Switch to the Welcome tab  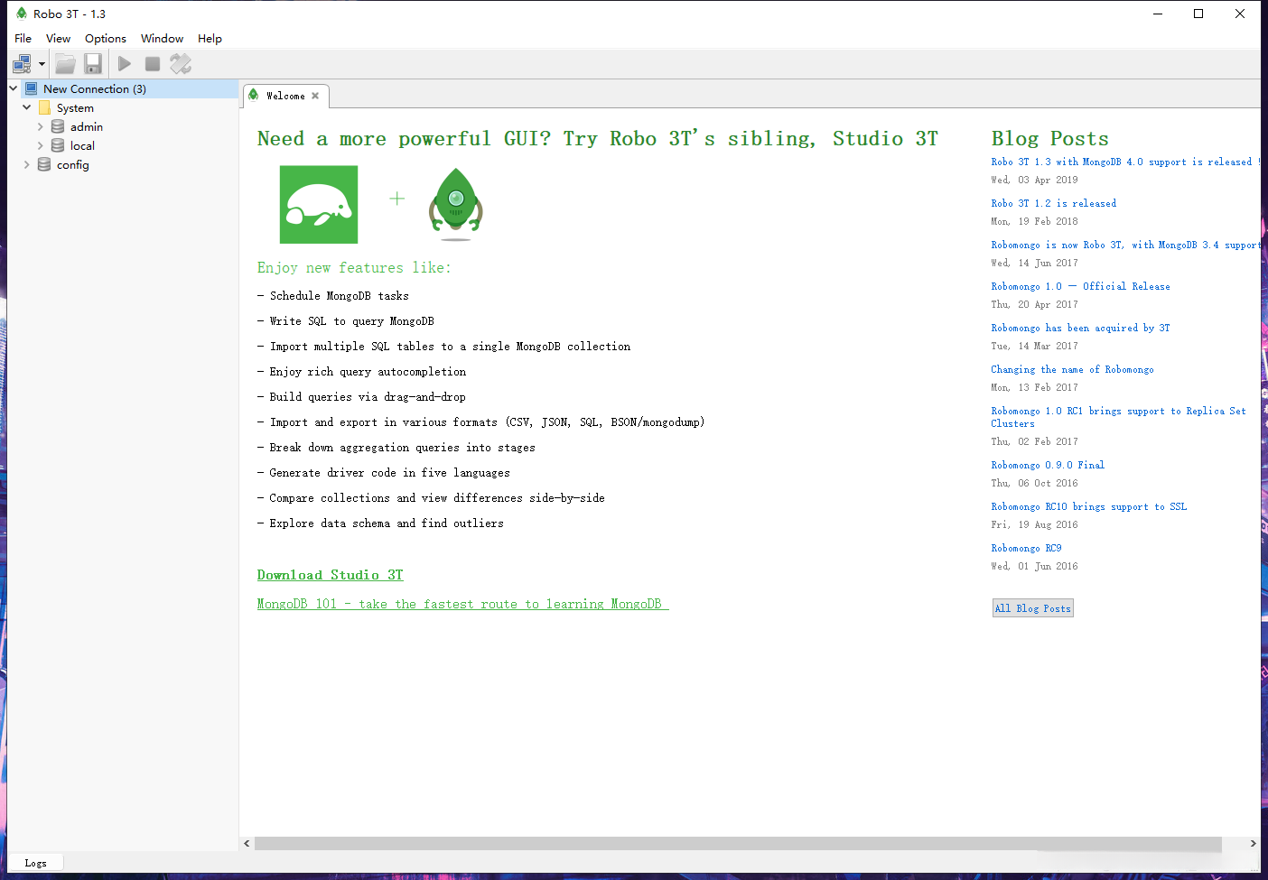click(285, 96)
